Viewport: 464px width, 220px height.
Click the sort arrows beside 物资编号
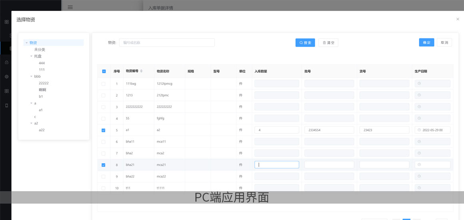[x=141, y=71]
